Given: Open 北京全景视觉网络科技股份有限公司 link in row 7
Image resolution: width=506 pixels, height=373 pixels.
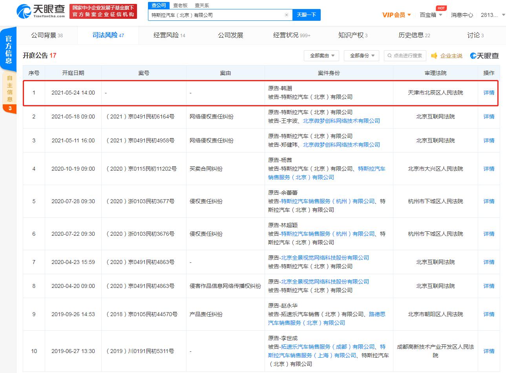Looking at the screenshot, I should click(x=325, y=258).
